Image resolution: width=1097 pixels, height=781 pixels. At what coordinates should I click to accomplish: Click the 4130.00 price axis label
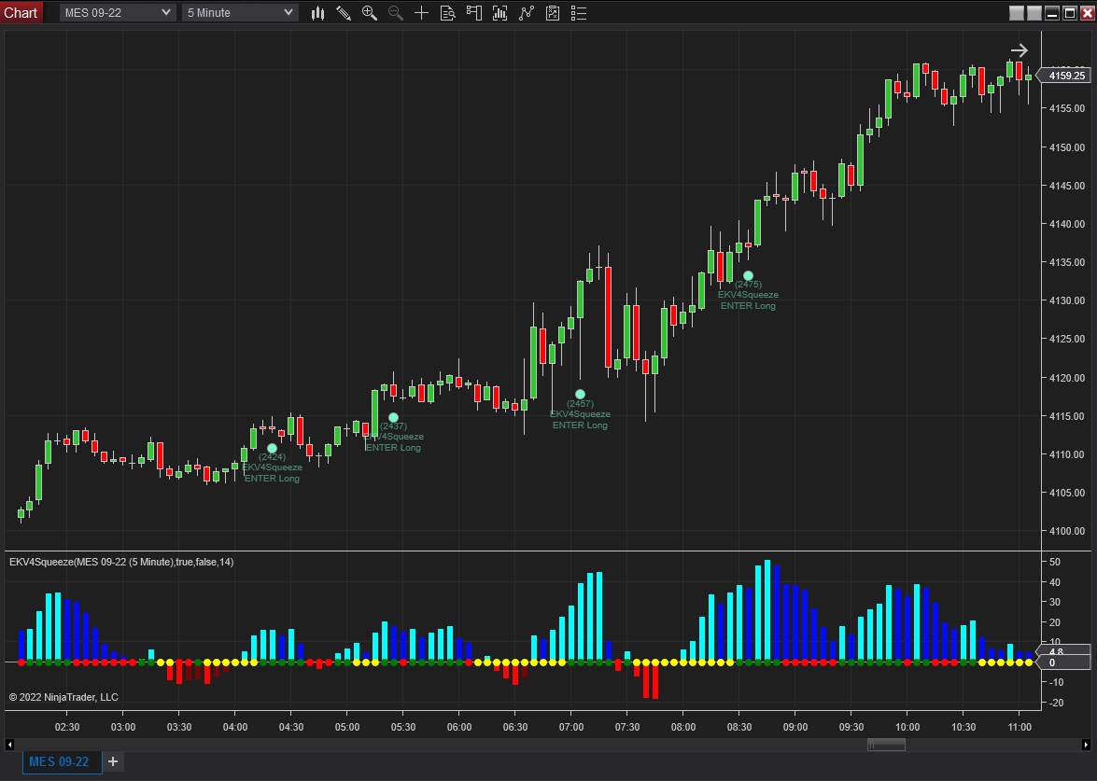[1067, 300]
